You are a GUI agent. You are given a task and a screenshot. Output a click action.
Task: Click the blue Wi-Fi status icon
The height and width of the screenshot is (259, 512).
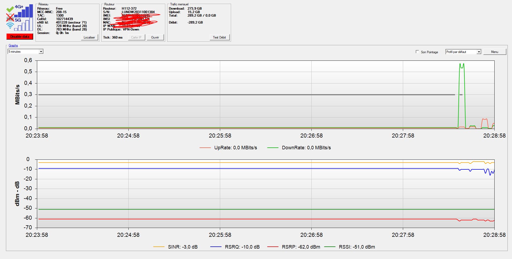pos(10,26)
